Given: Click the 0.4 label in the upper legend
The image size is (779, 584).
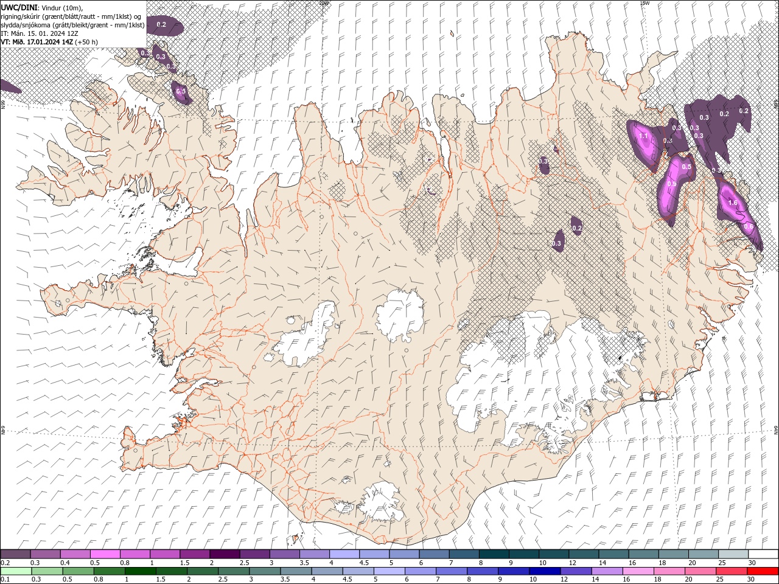Looking at the screenshot, I should coord(65,563).
